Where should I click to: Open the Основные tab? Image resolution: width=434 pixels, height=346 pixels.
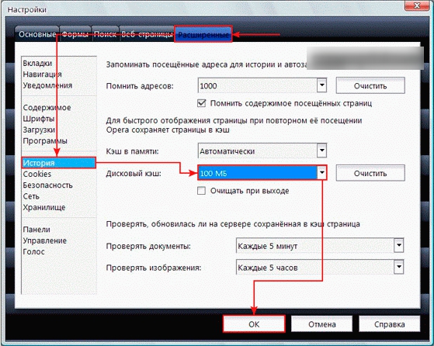pyautogui.click(x=37, y=34)
